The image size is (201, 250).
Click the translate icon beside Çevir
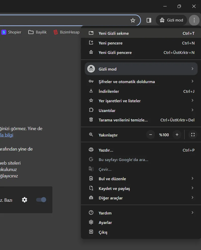pos(91,169)
